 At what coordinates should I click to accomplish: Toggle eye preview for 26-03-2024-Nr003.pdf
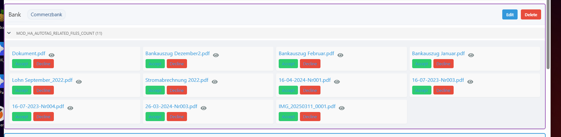[x=203, y=108]
